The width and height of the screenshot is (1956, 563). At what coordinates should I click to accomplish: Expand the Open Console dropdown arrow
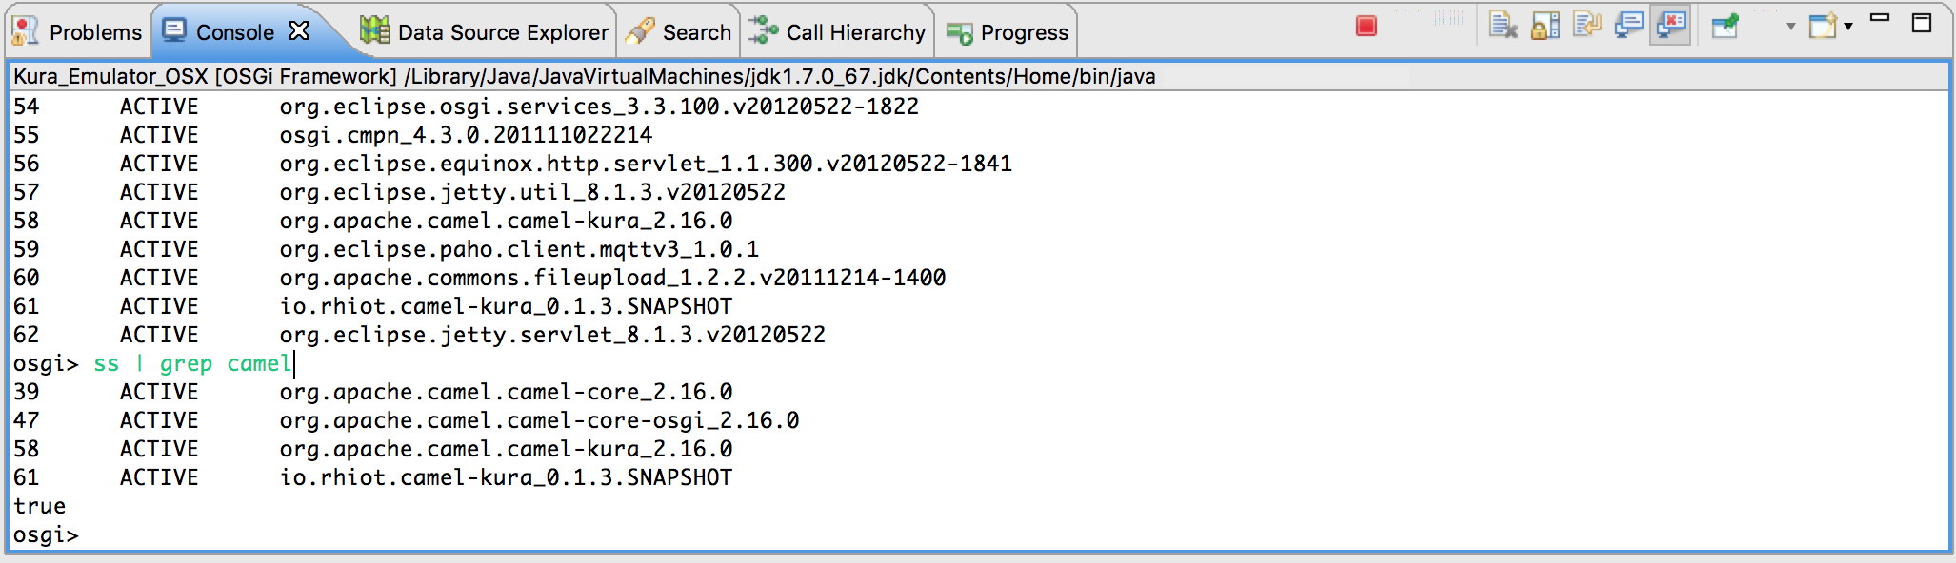[1848, 27]
